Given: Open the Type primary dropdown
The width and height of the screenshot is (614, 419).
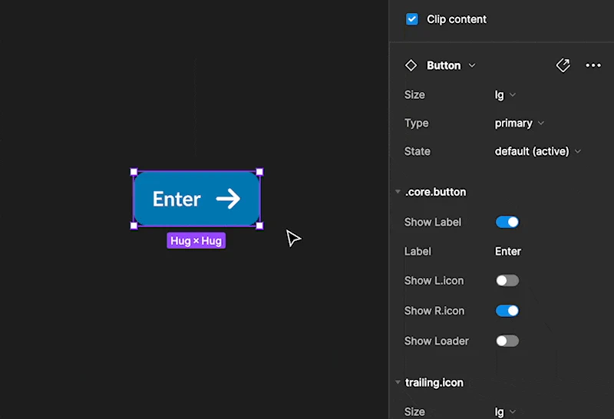Looking at the screenshot, I should tap(520, 123).
